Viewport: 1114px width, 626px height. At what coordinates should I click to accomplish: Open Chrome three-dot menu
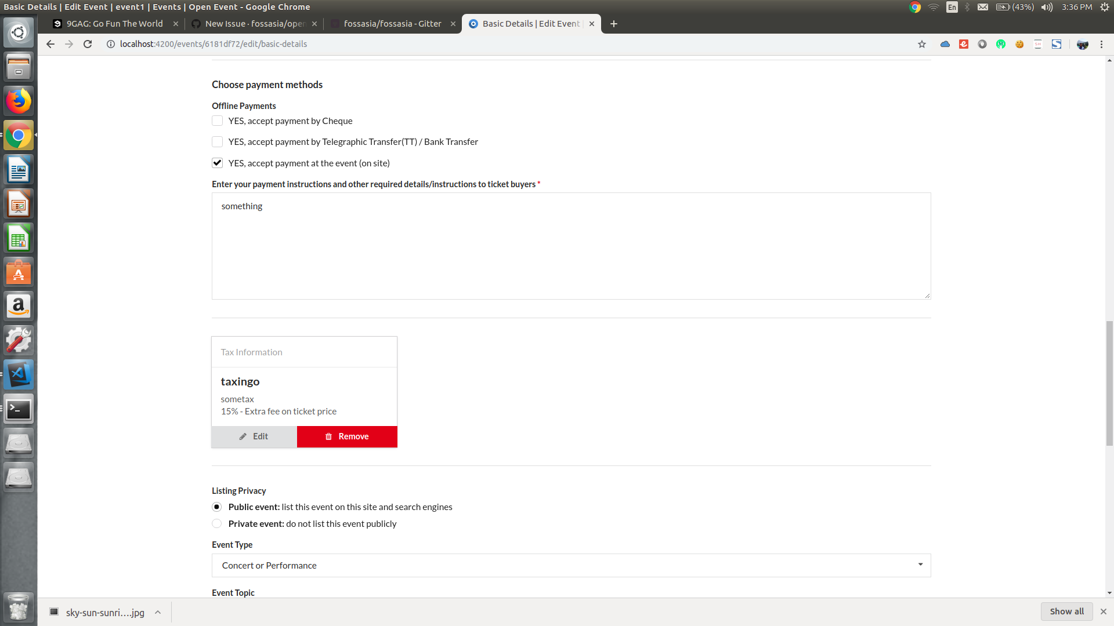[x=1101, y=44]
